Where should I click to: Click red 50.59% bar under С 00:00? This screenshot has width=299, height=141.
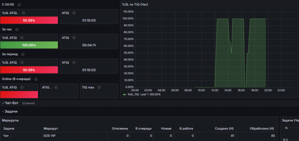(x=29, y=20)
